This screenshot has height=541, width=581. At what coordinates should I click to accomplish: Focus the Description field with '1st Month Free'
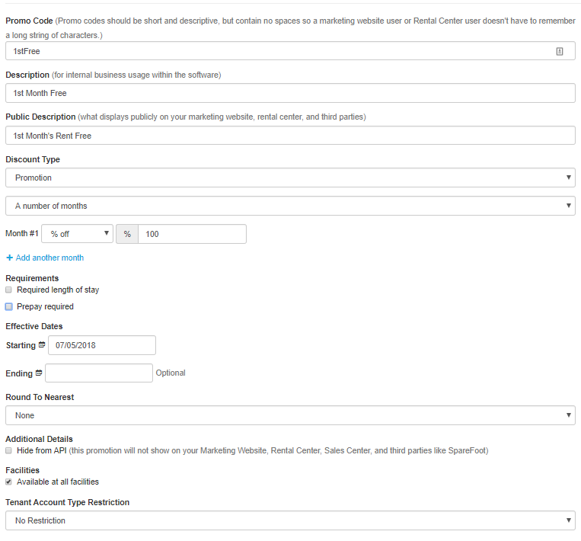coord(290,93)
